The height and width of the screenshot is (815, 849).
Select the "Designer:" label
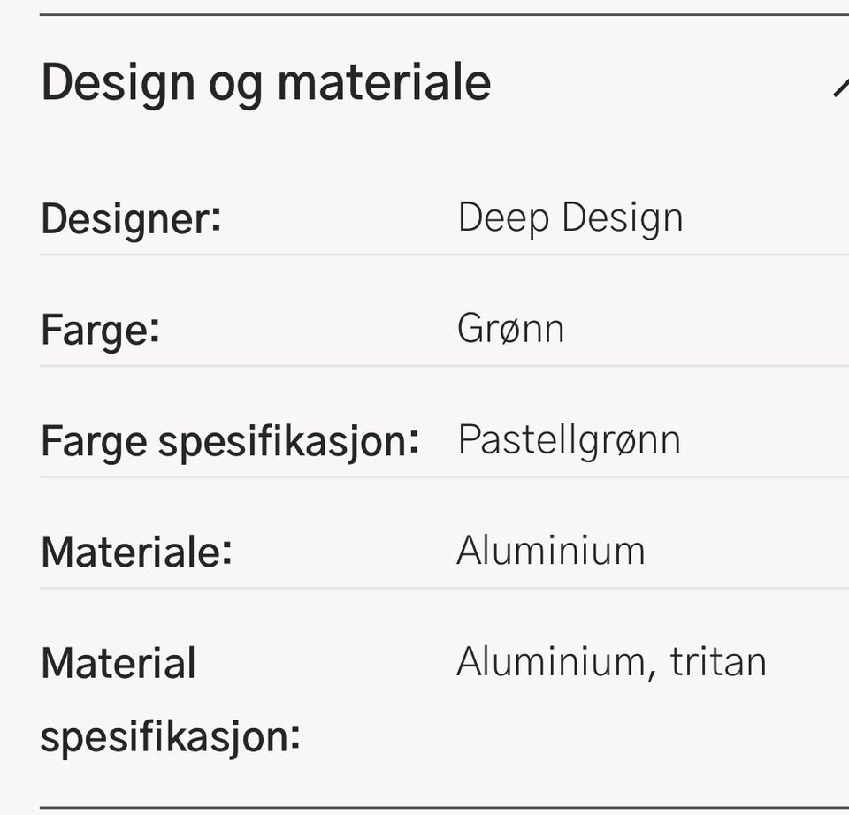click(131, 218)
